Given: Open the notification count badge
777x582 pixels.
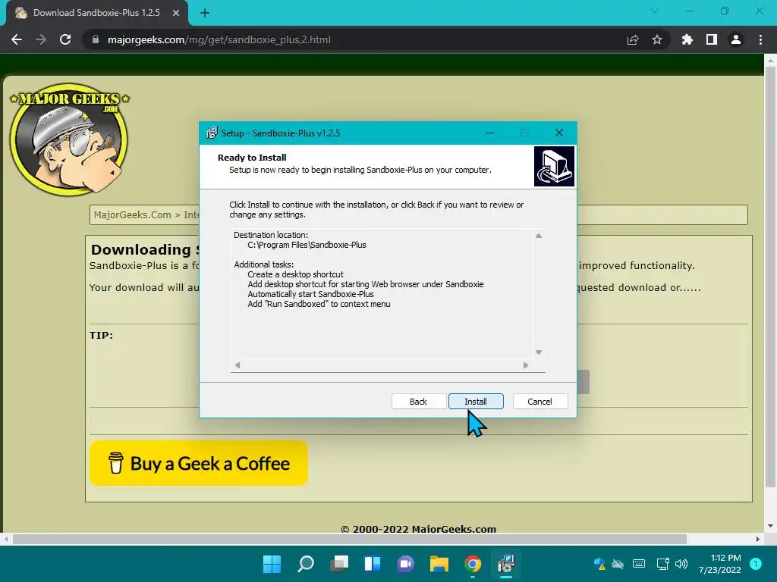Looking at the screenshot, I should click(x=756, y=564).
